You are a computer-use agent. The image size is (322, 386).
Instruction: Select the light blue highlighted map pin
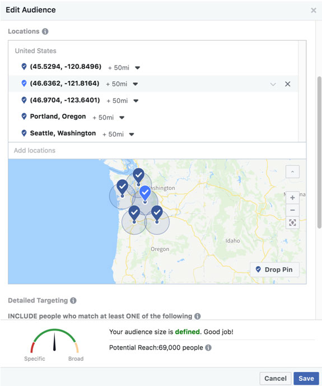pyautogui.click(x=145, y=193)
